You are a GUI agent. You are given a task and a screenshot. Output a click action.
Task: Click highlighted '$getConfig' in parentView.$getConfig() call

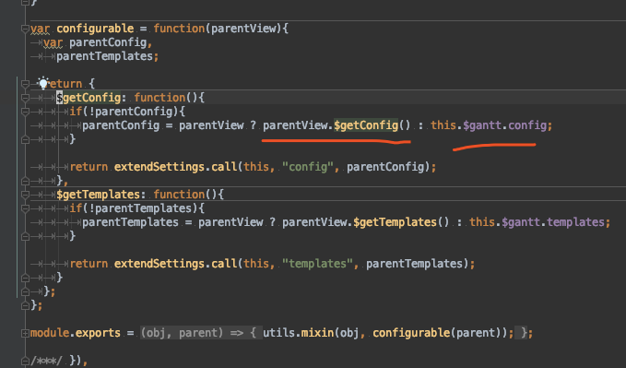coord(366,125)
